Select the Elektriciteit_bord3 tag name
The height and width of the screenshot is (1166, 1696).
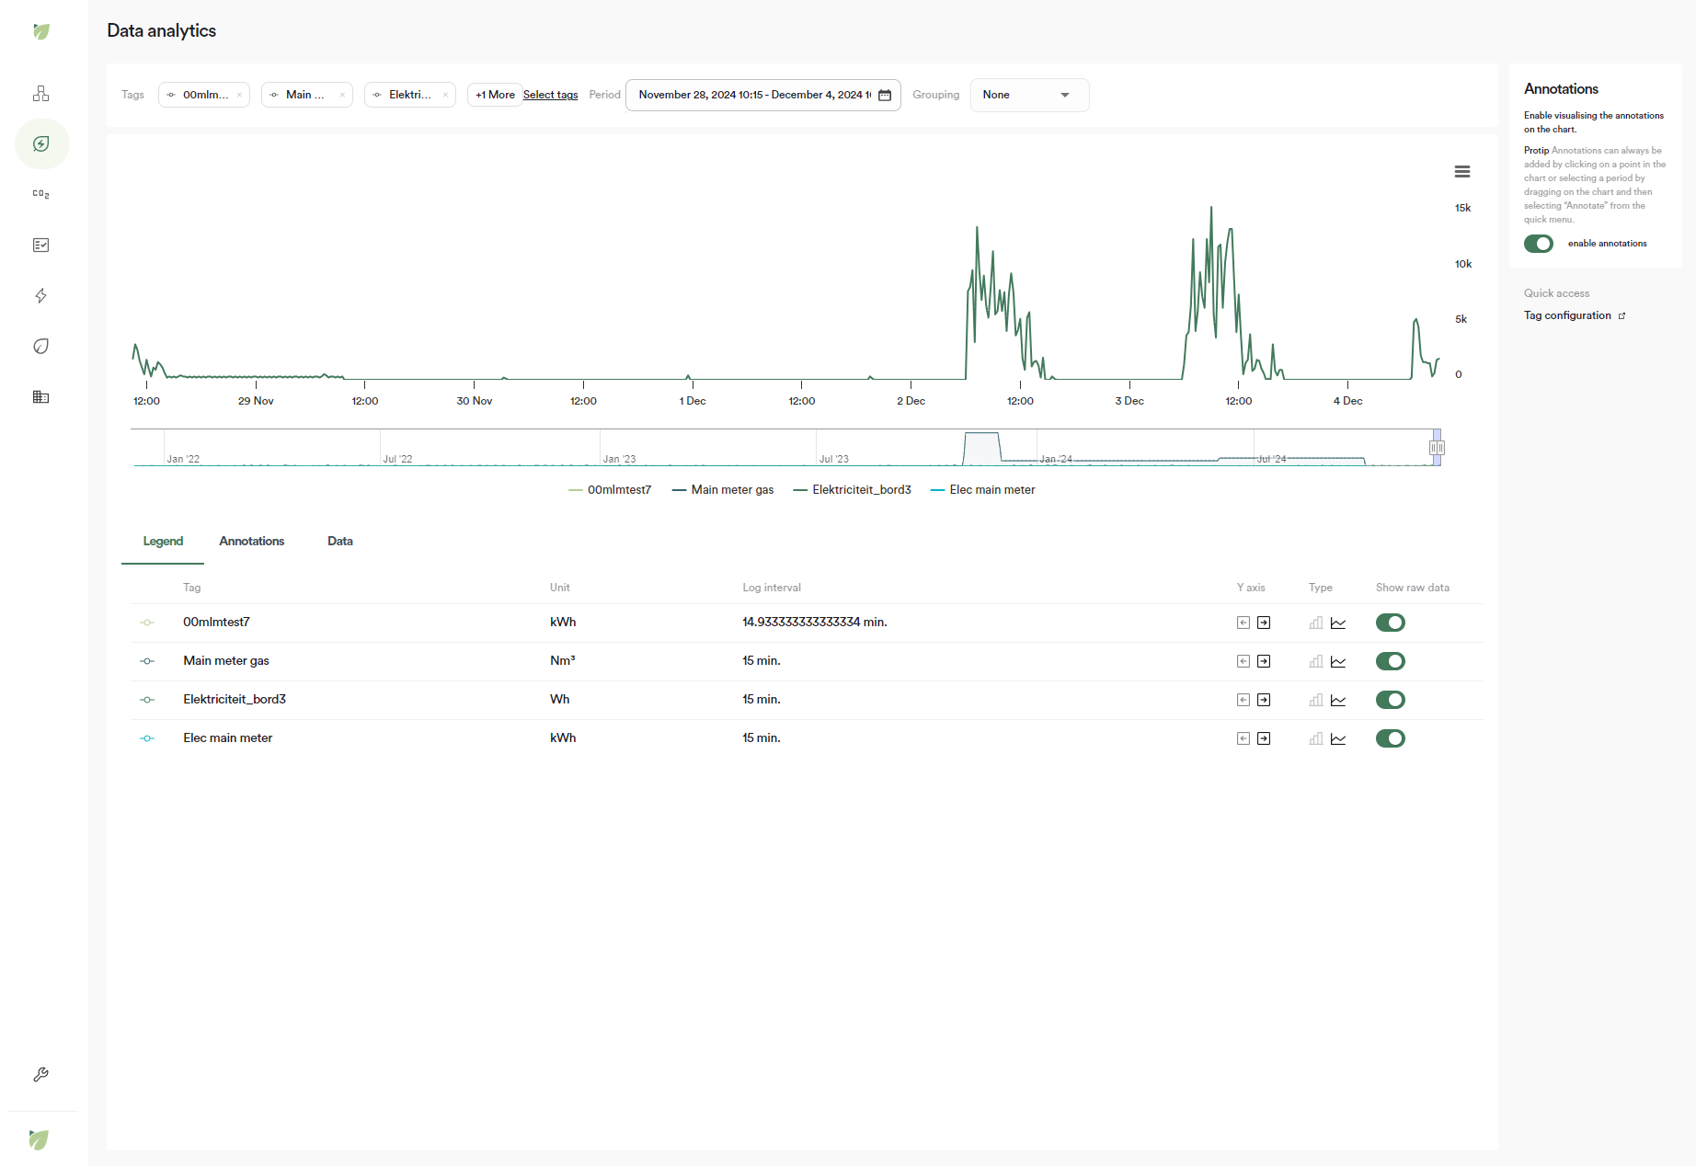[x=235, y=700]
